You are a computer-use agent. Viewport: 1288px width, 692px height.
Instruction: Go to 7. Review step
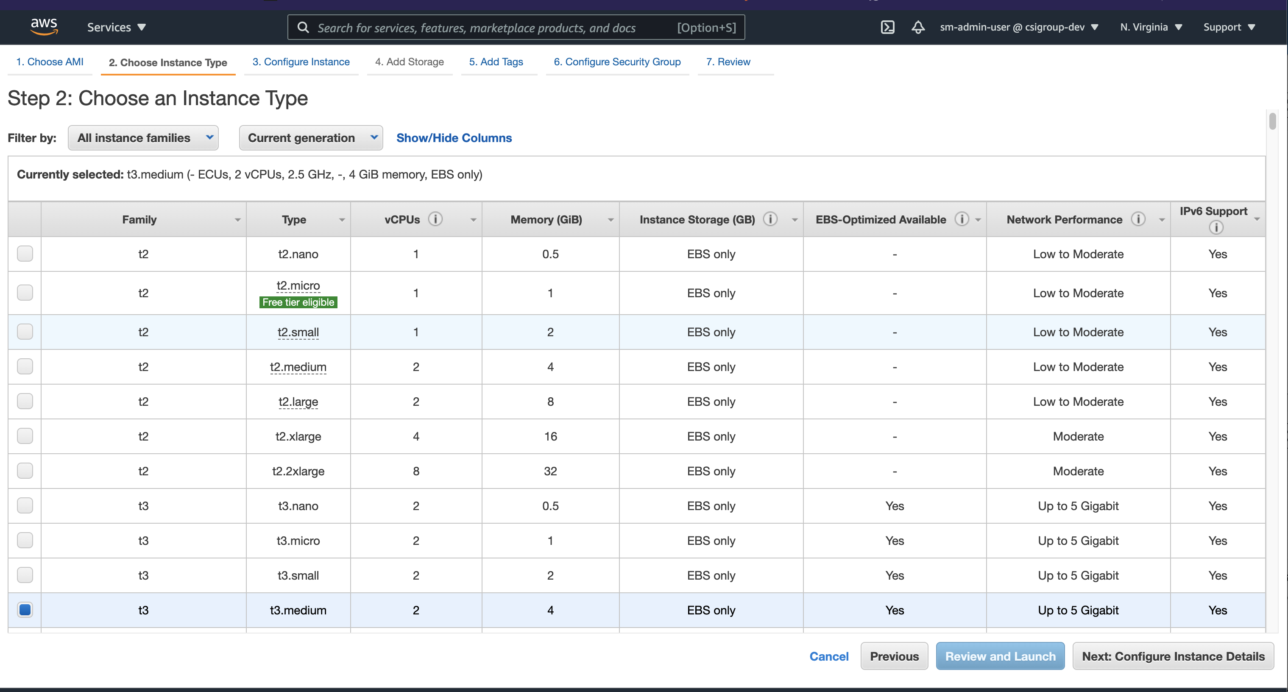tap(728, 61)
